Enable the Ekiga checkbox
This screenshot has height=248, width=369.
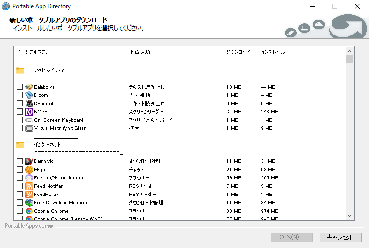pyautogui.click(x=20, y=170)
